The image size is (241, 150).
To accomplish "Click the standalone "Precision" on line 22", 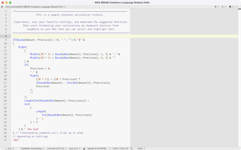I will coord(43,86).
